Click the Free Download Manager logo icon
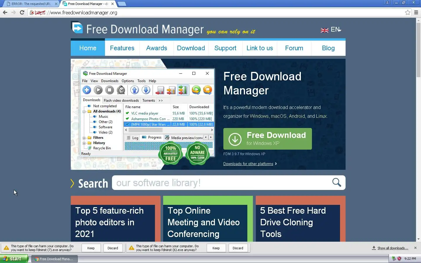Image resolution: width=421 pixels, height=263 pixels. point(77,28)
